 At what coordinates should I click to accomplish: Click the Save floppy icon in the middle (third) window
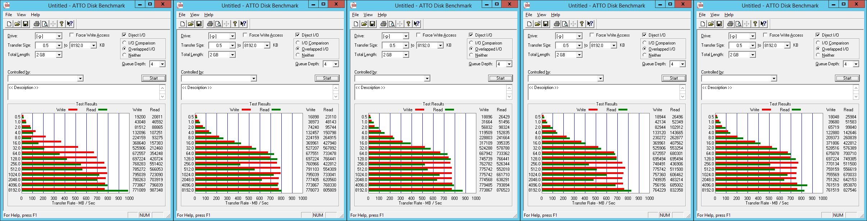372,24
